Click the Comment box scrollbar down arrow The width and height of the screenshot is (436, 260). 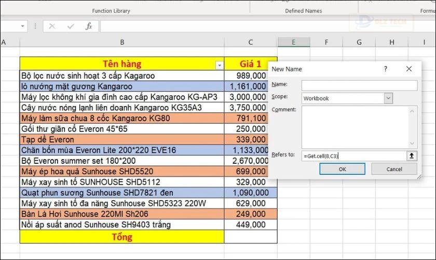tap(412, 143)
